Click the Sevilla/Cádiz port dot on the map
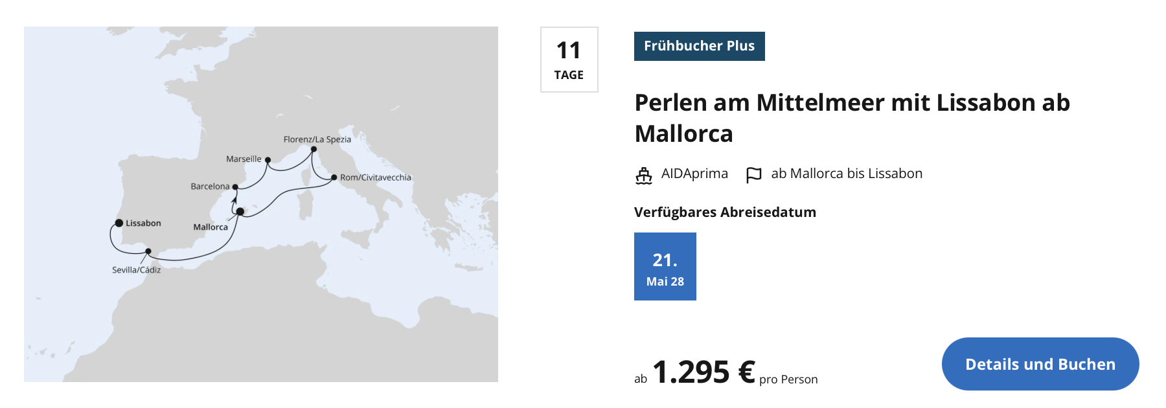The width and height of the screenshot is (1166, 408). (x=148, y=251)
